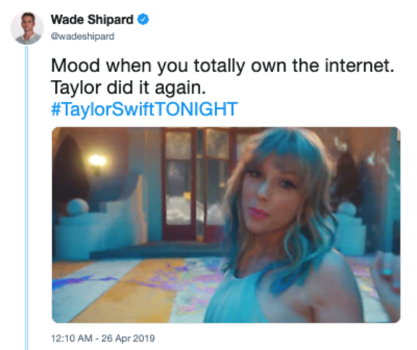Open the @wadeshipard handle link

point(83,36)
